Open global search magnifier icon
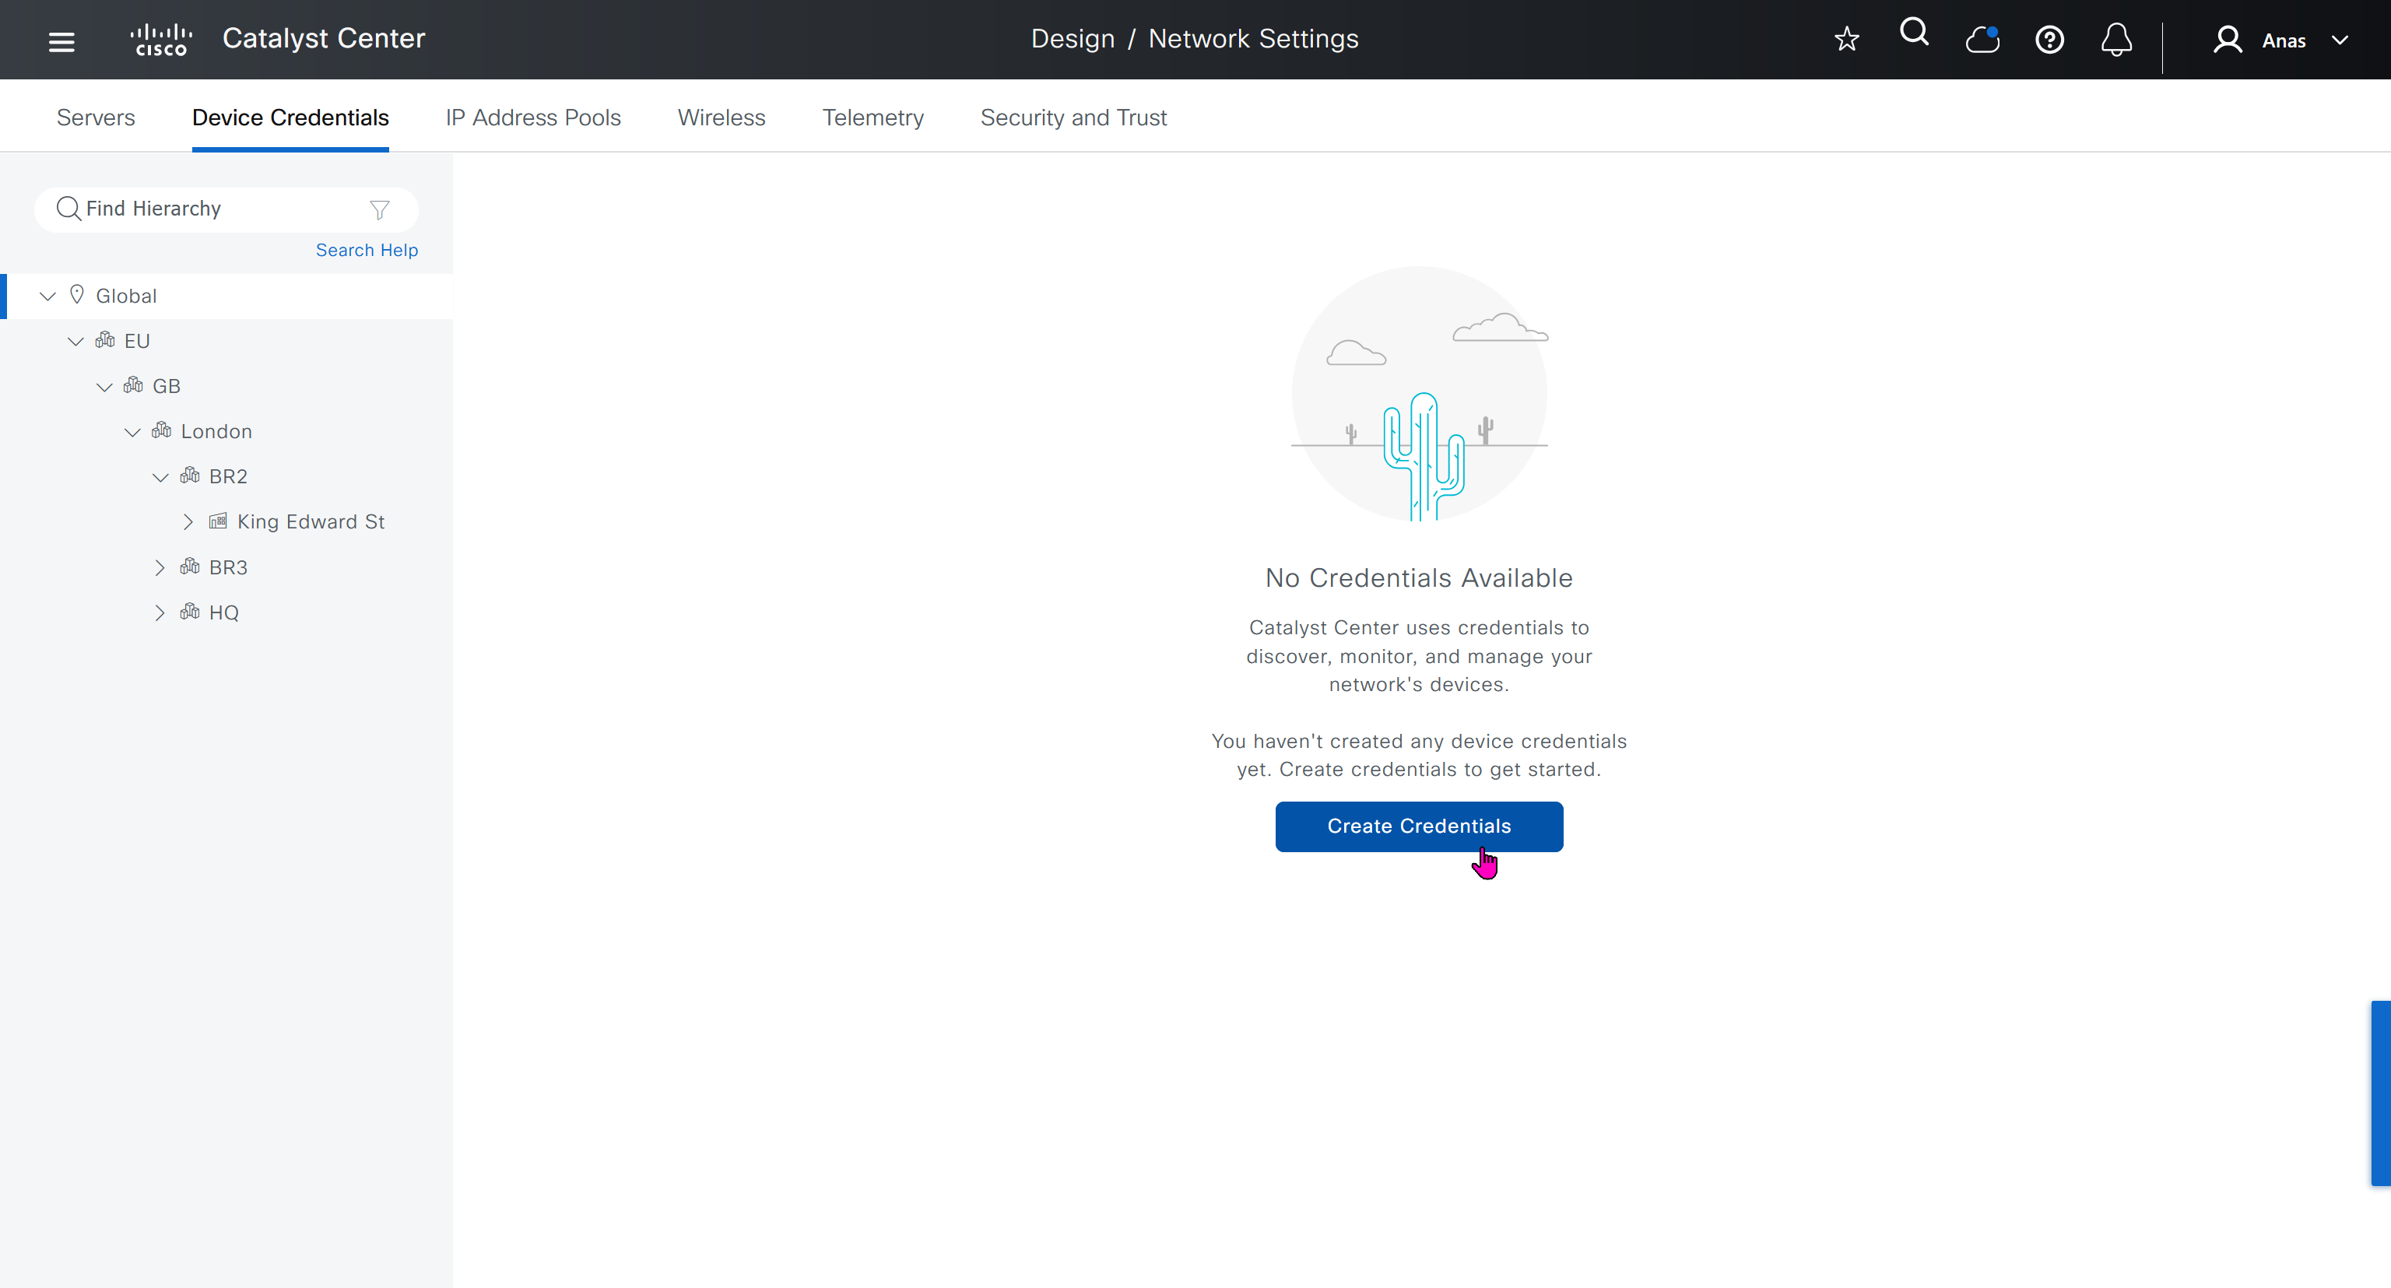This screenshot has width=2391, height=1288. click(1914, 33)
